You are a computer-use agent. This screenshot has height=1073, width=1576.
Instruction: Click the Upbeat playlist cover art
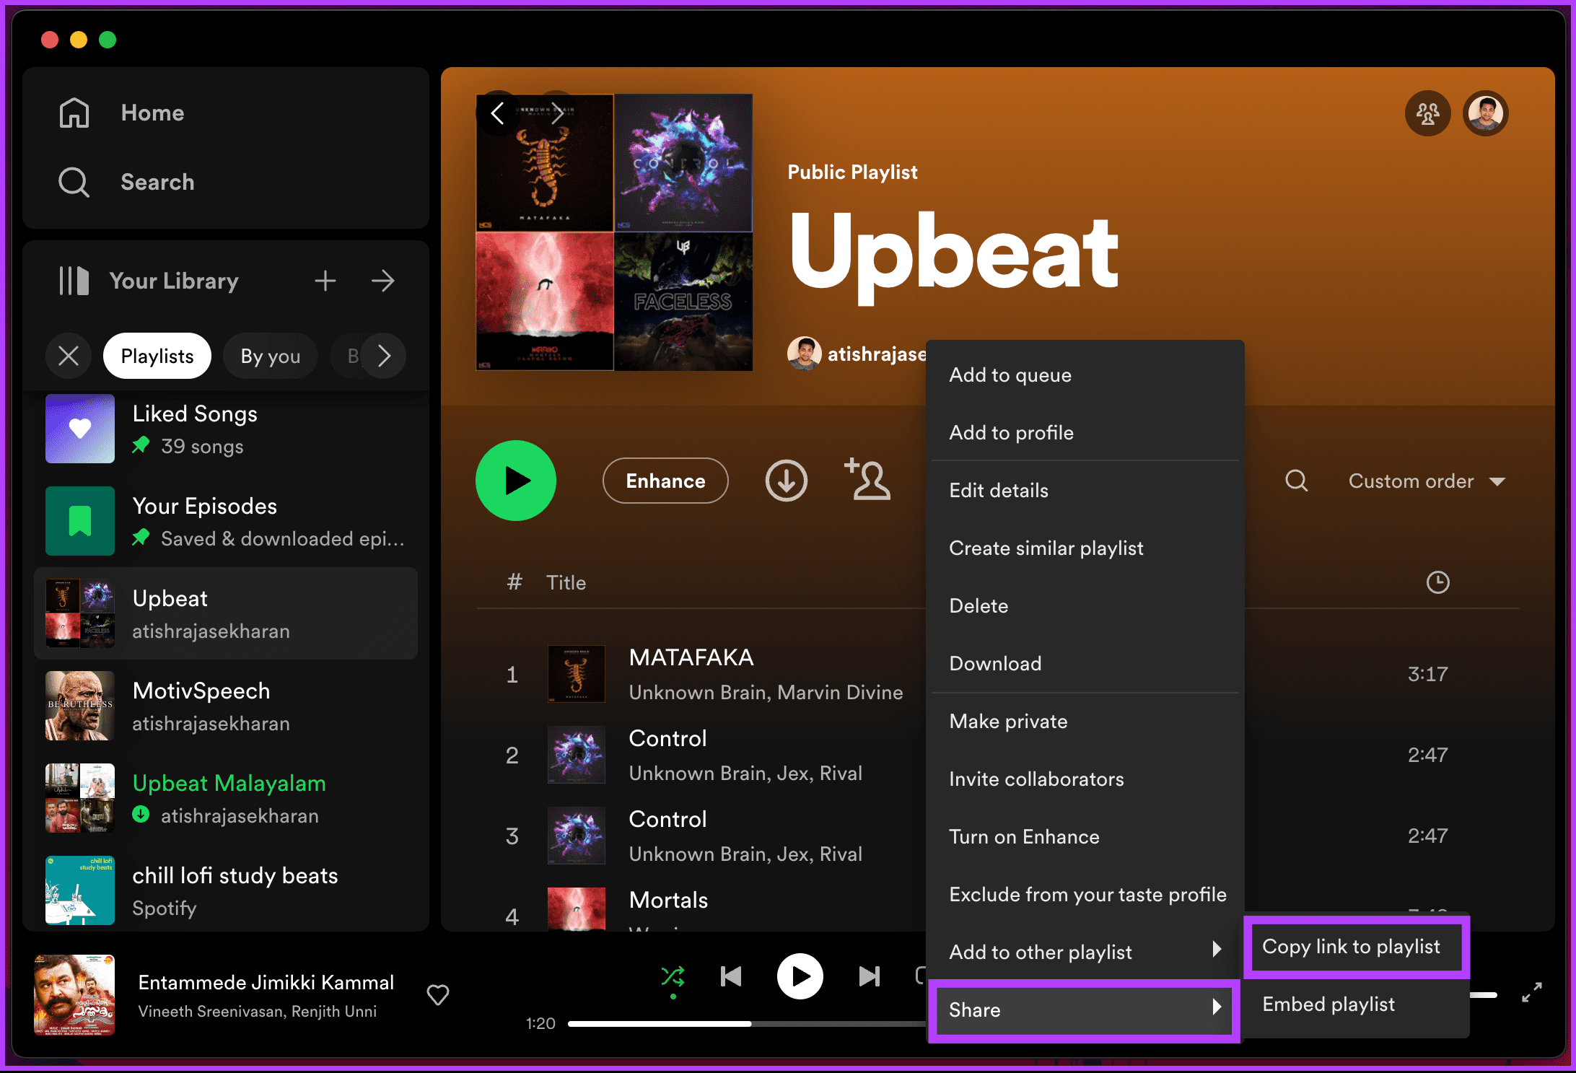(x=614, y=232)
